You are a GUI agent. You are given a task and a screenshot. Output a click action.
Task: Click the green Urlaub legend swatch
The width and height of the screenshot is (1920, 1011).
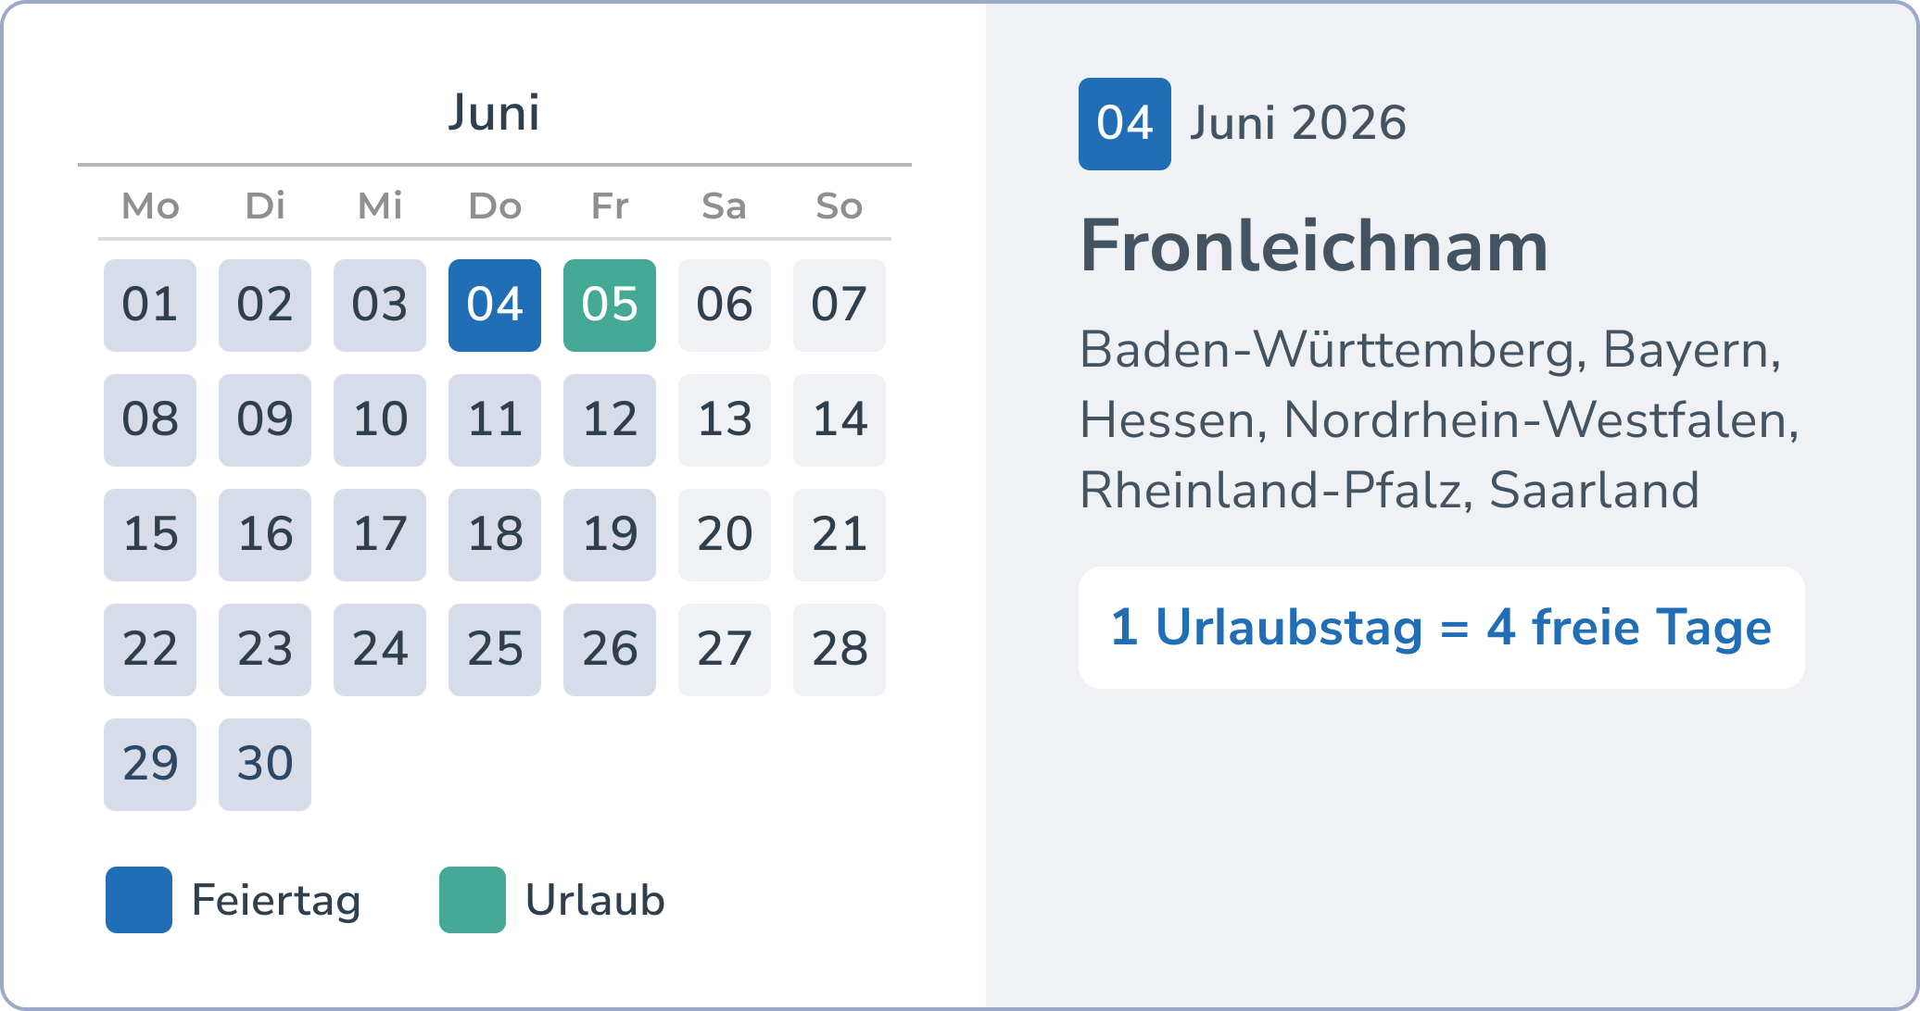pos(473,899)
